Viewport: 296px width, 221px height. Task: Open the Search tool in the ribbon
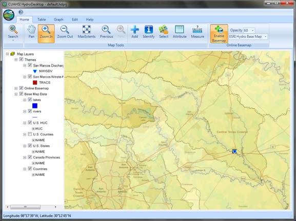click(13, 32)
